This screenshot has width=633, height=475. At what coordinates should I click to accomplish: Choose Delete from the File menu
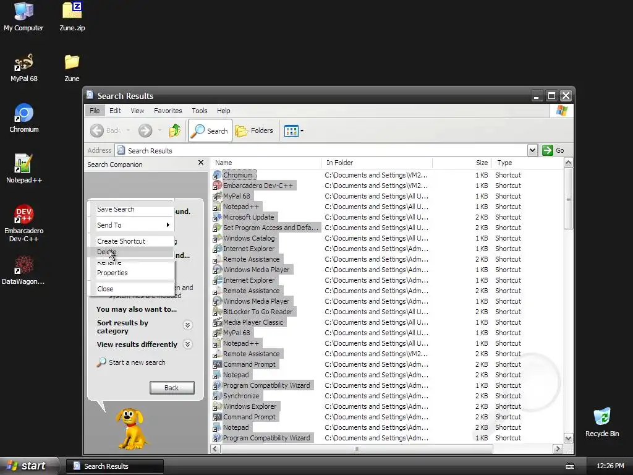pyautogui.click(x=132, y=252)
